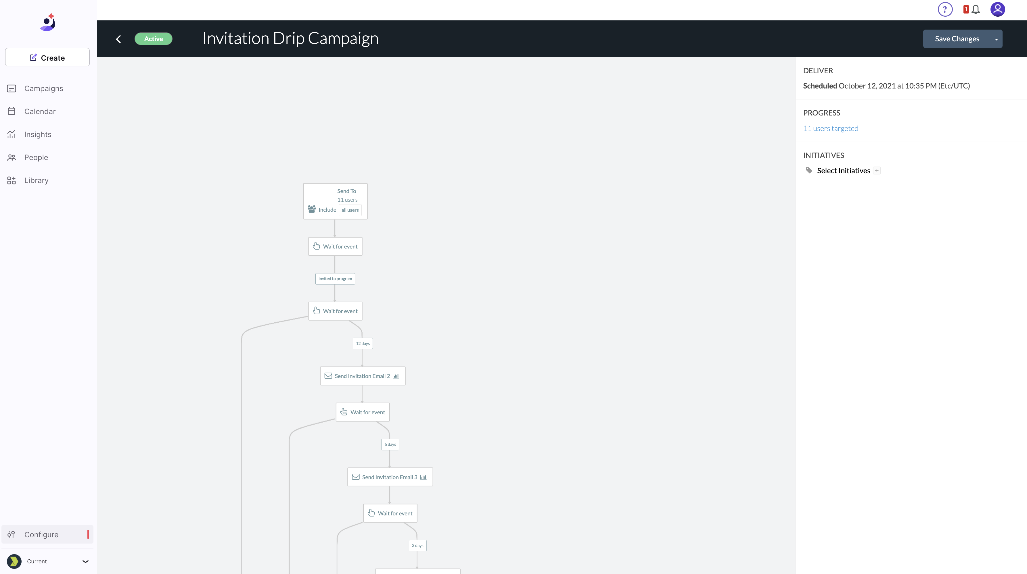Select Wait for event node above 3 days
The width and height of the screenshot is (1027, 574).
point(390,513)
